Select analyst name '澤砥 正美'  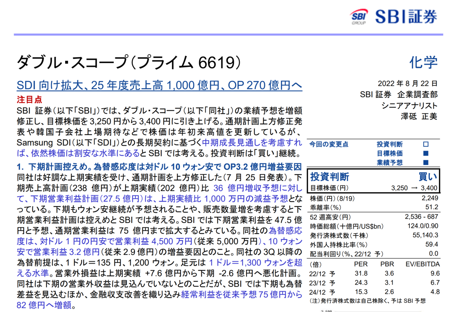(x=419, y=116)
